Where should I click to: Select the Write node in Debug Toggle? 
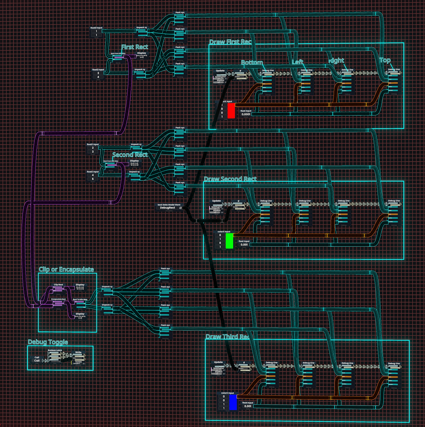(78, 352)
